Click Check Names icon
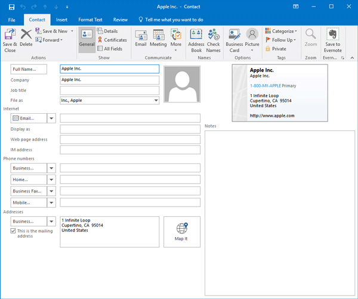This screenshot has height=299, width=358. point(213,41)
